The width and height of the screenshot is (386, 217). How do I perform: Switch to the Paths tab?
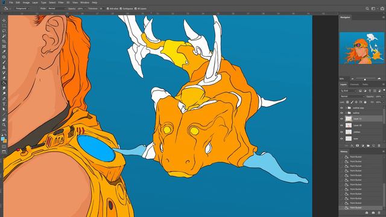[x=365, y=84]
